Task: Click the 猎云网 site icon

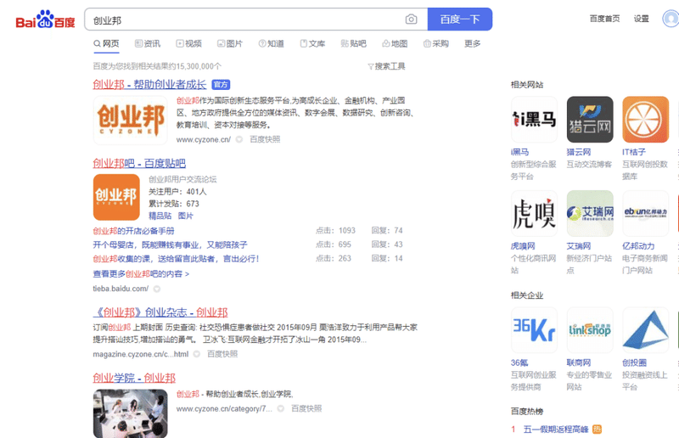Action: [x=590, y=120]
